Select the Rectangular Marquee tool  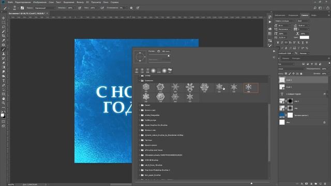click(4, 23)
